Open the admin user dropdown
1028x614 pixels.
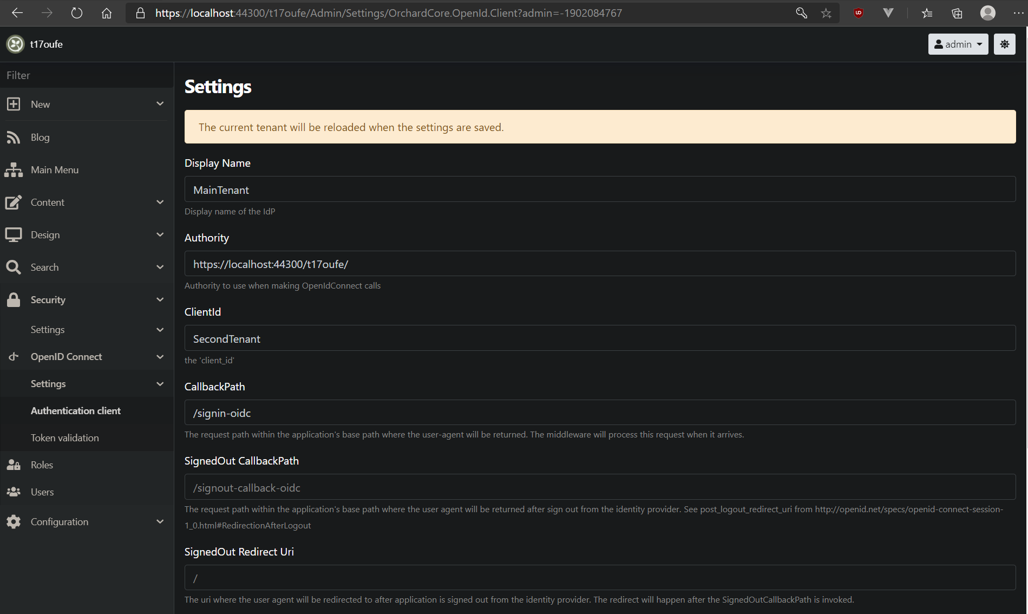point(958,44)
